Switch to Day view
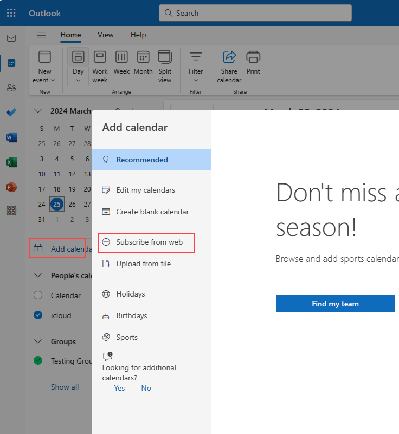399x434 pixels. 78,63
